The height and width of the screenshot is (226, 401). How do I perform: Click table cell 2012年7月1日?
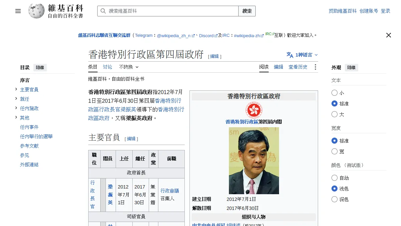[x=124, y=195]
